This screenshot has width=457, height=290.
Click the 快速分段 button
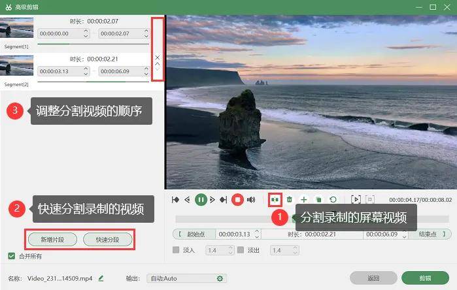click(x=107, y=239)
